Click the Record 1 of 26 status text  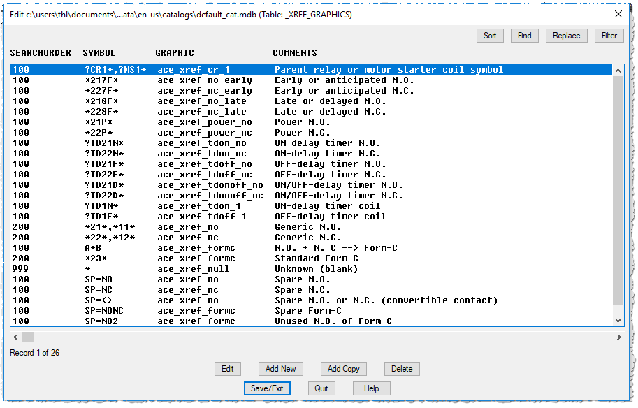tap(34, 353)
